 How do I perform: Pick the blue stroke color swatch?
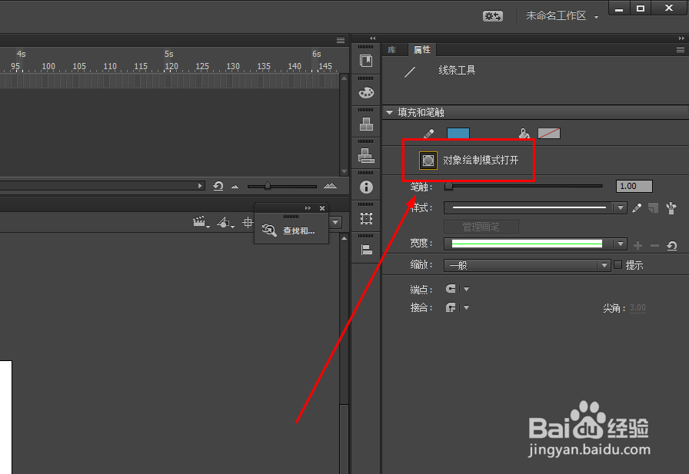(x=458, y=133)
